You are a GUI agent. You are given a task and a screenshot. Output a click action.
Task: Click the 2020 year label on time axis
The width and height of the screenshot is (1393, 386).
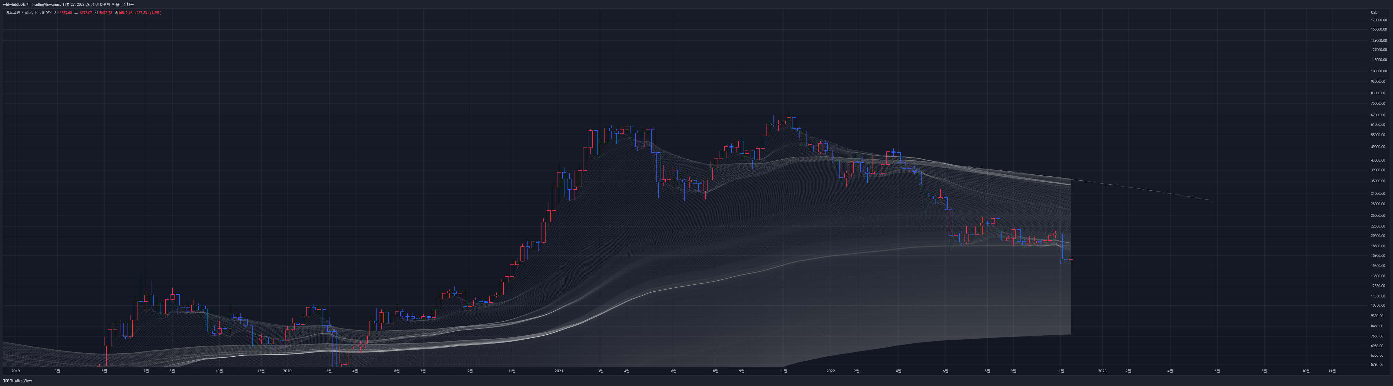[x=287, y=371]
